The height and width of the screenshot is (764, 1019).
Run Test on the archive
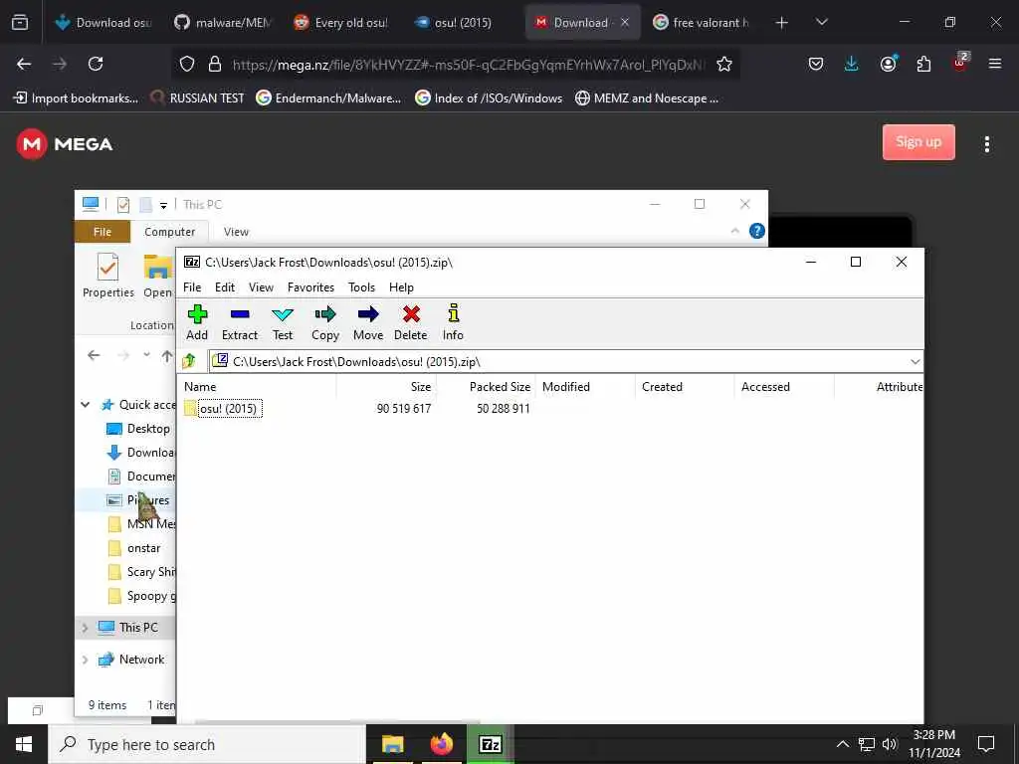(282, 322)
